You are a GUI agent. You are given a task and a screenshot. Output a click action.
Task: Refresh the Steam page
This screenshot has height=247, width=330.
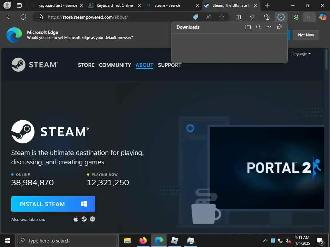point(23,17)
